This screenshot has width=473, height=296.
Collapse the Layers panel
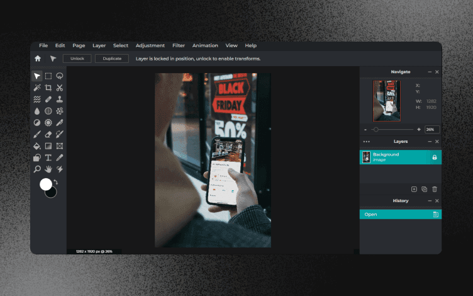[x=430, y=141]
